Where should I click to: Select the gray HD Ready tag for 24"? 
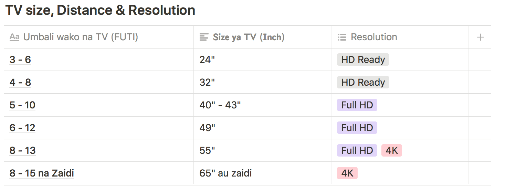(363, 60)
